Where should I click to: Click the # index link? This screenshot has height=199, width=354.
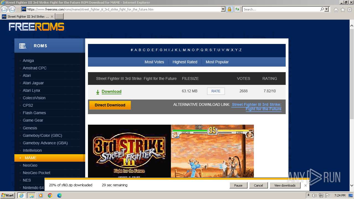tap(132, 50)
